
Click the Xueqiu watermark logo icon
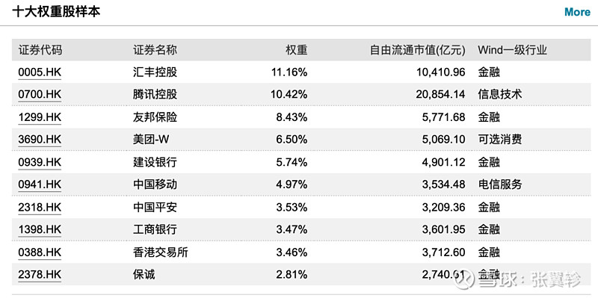(x=466, y=280)
